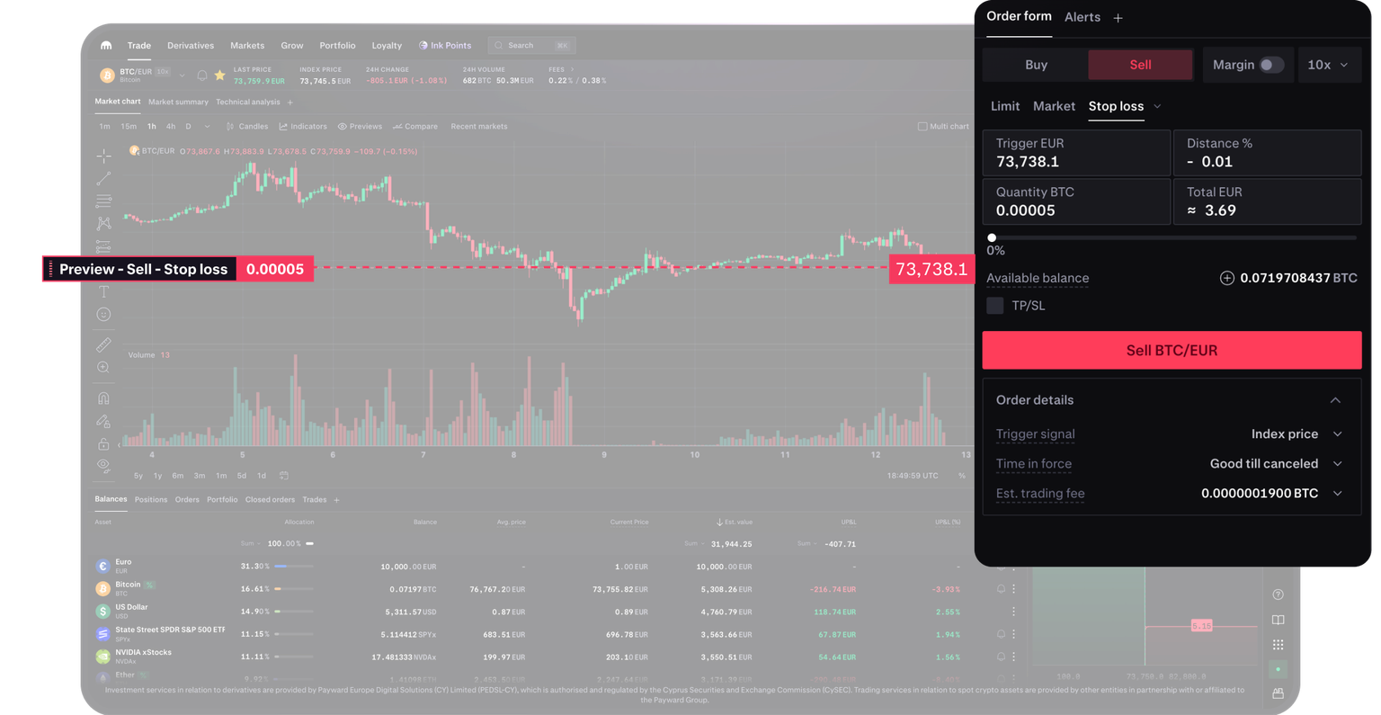This screenshot has width=1381, height=715.
Task: Expand the Stop loss order type chevron
Action: click(1157, 107)
